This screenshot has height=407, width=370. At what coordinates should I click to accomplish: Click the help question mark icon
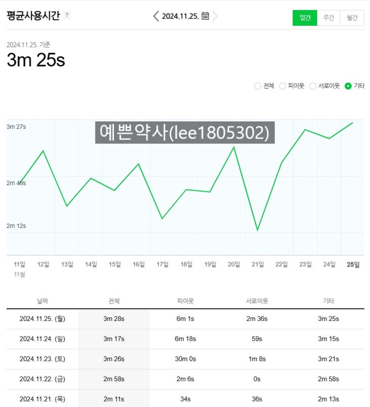67,15
